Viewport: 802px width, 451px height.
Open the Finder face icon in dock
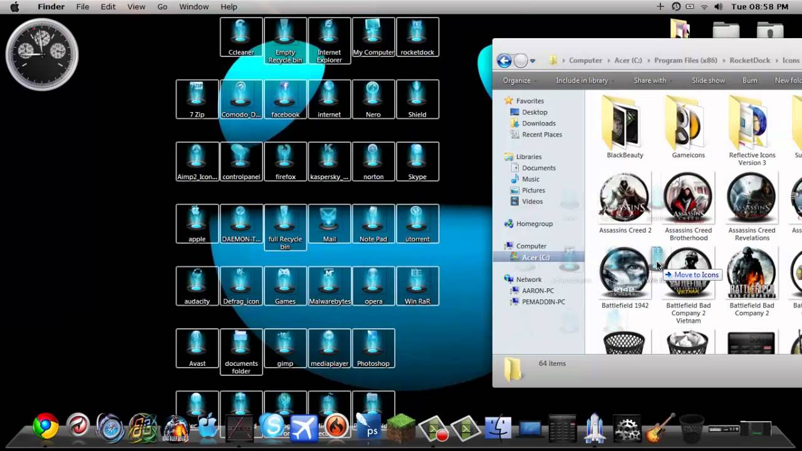(x=498, y=428)
